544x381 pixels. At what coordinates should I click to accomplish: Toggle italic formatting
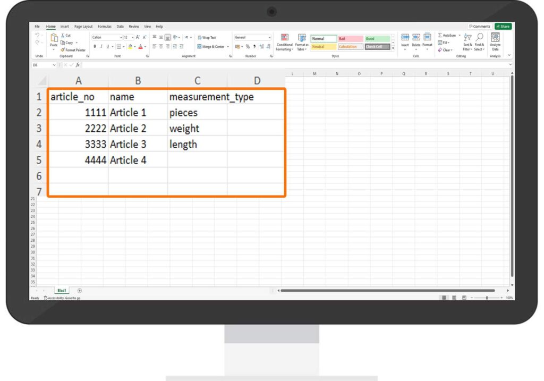tap(101, 46)
